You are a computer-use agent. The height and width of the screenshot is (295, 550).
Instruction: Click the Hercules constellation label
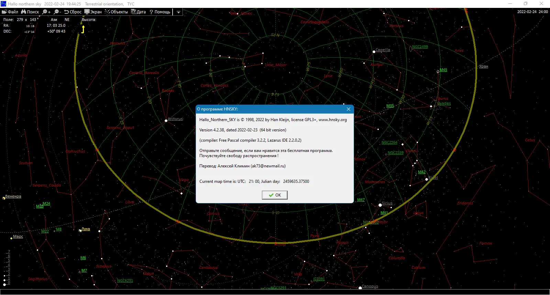pyautogui.click(x=118, y=44)
